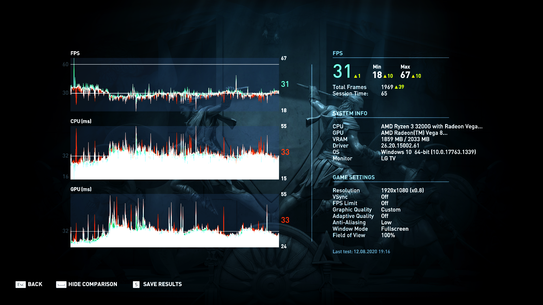Click the Esc key icon
543x305 pixels.
tap(20, 284)
